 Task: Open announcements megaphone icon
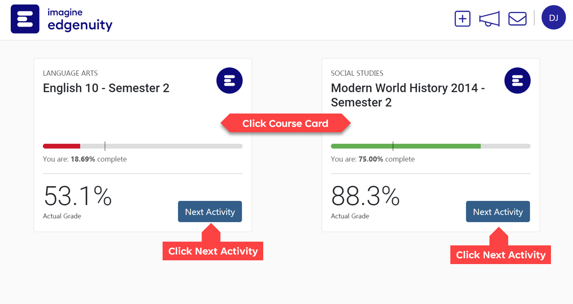(x=489, y=19)
